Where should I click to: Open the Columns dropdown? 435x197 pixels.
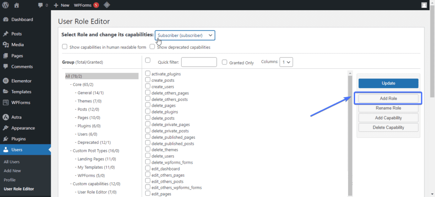(286, 62)
